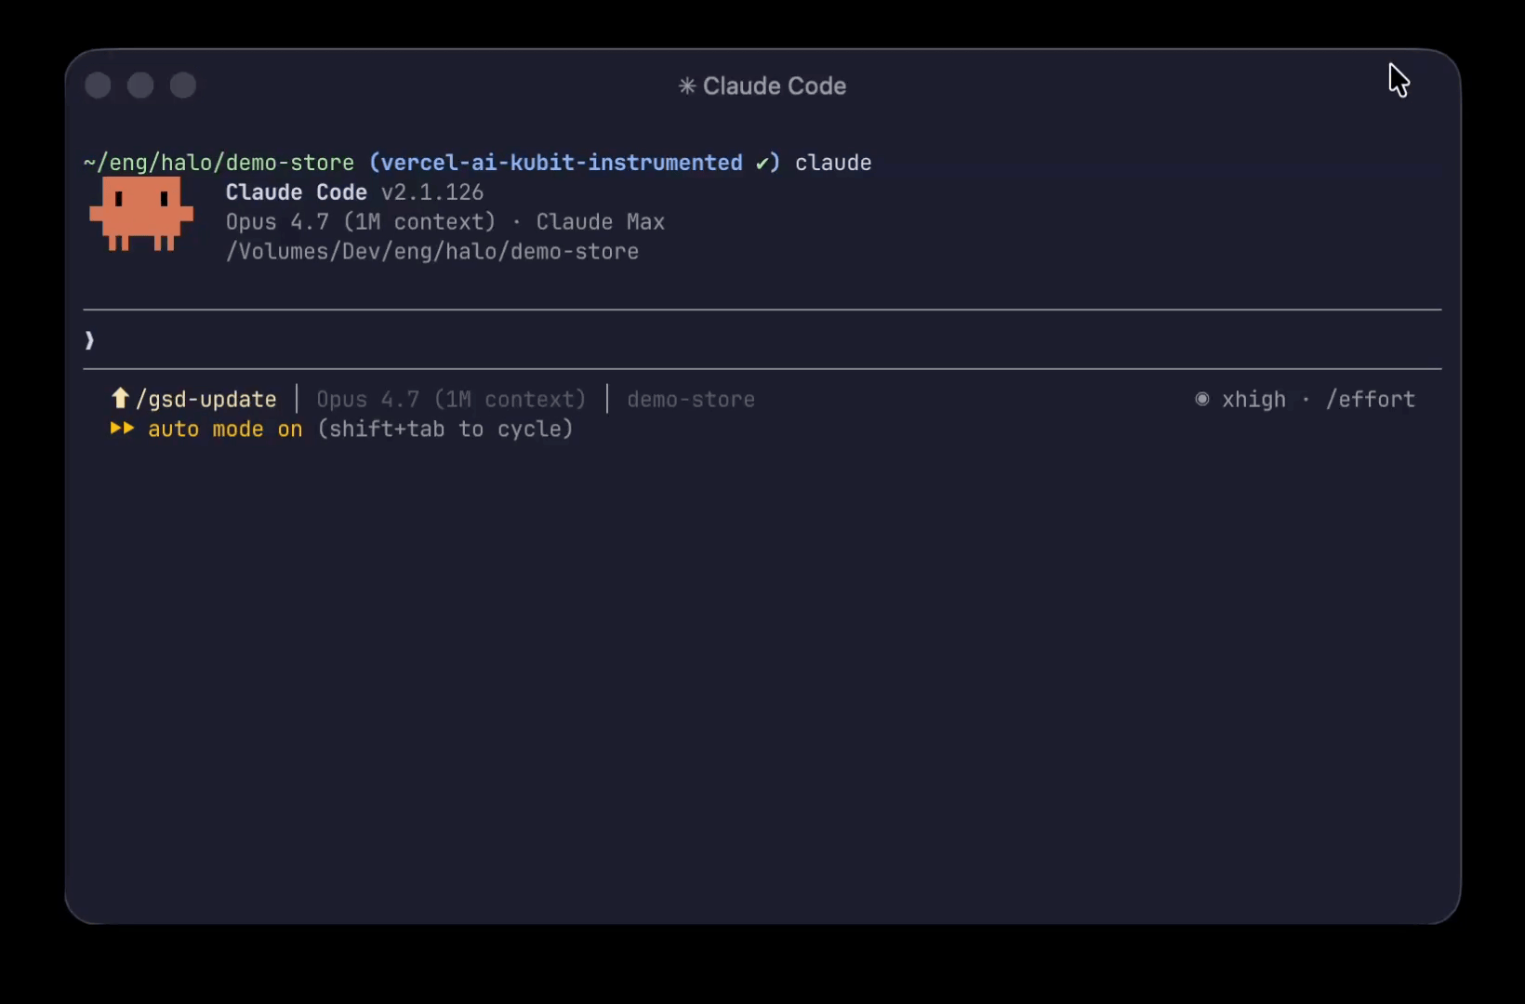Click the path /Volumes/Dev/eng/halo/demo-store
The width and height of the screenshot is (1525, 1004).
point(432,252)
